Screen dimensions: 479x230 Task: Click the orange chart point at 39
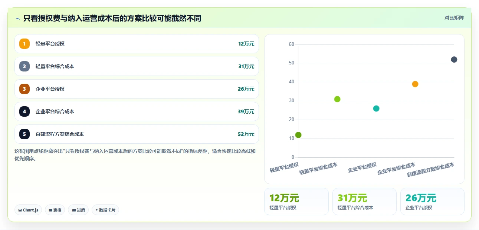click(x=415, y=84)
